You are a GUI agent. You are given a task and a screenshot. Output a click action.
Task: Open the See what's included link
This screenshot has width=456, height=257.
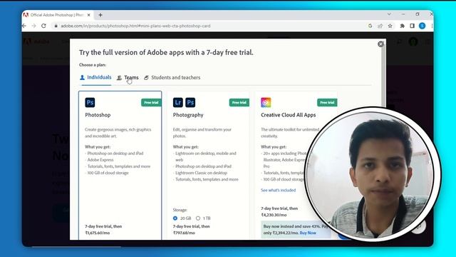pyautogui.click(x=278, y=191)
